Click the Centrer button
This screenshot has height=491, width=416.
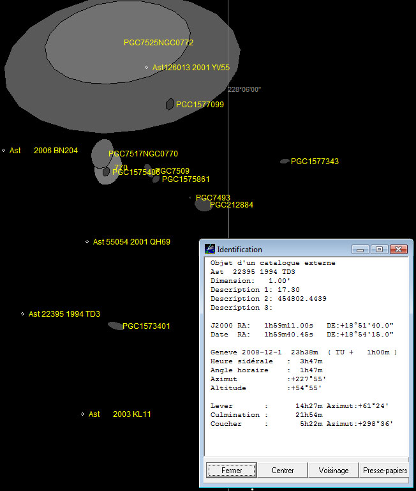click(283, 470)
